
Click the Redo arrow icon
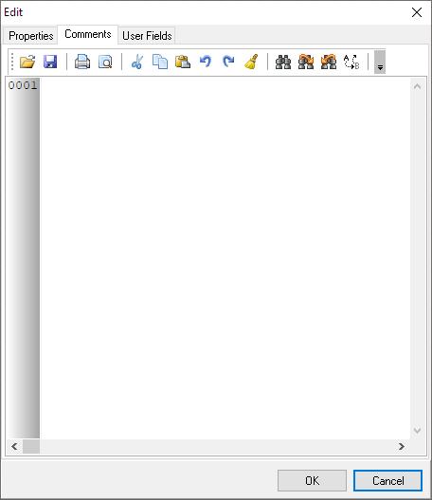[228, 62]
